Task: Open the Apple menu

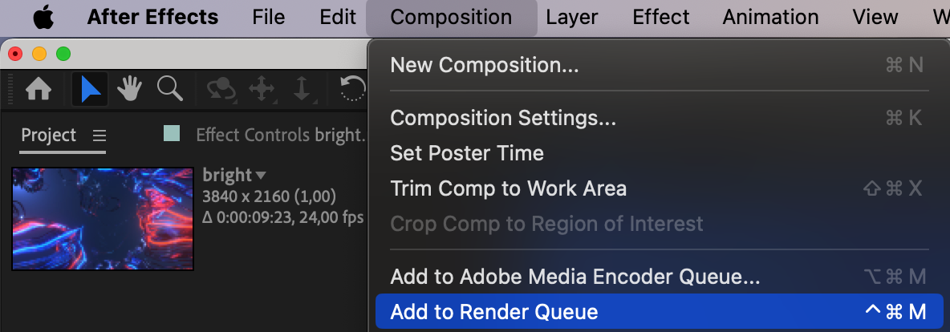Action: tap(43, 17)
